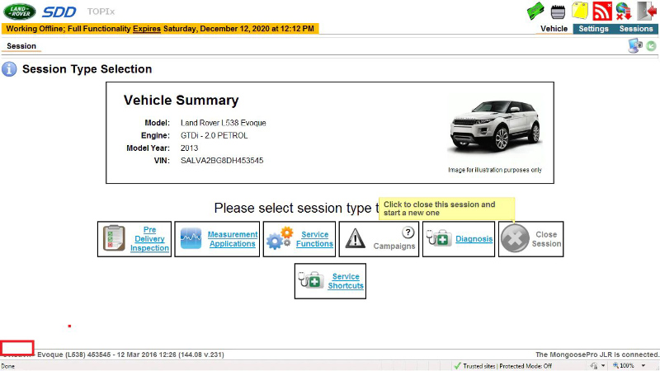Click the green arrow circle icon
Image resolution: width=660 pixels, height=371 pixels.
click(x=651, y=46)
